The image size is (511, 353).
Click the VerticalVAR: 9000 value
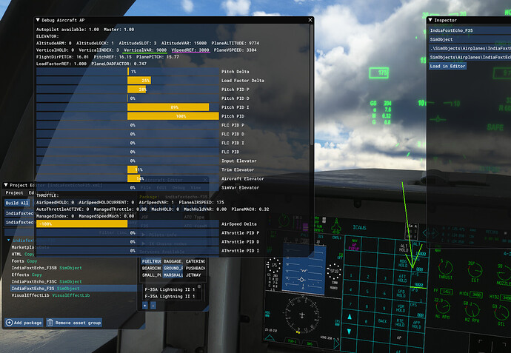point(145,50)
